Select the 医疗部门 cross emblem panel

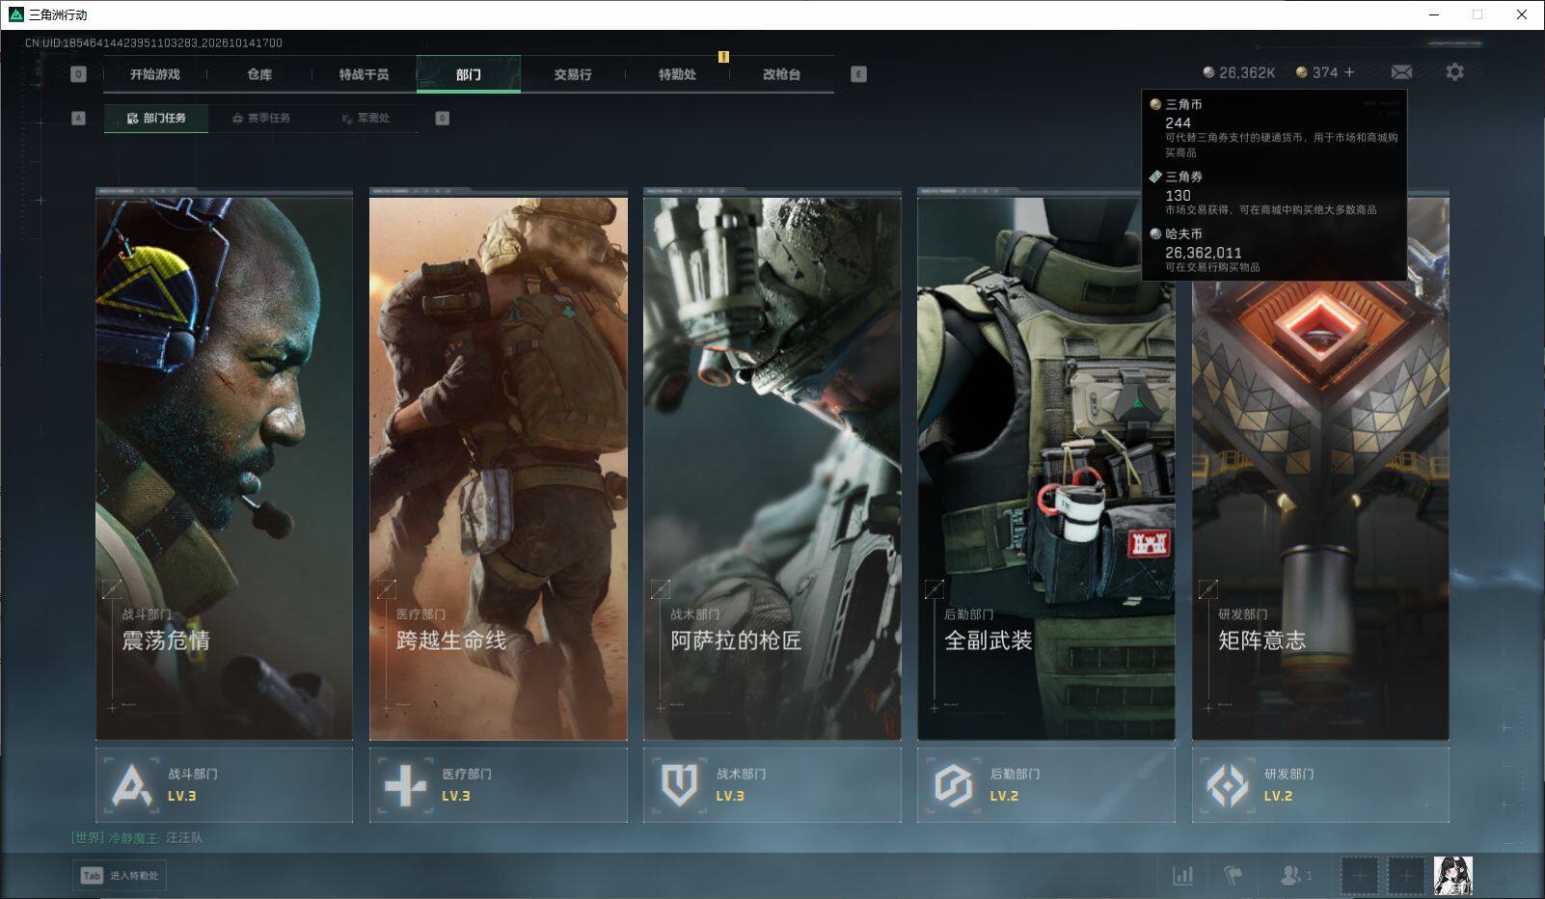click(498, 785)
